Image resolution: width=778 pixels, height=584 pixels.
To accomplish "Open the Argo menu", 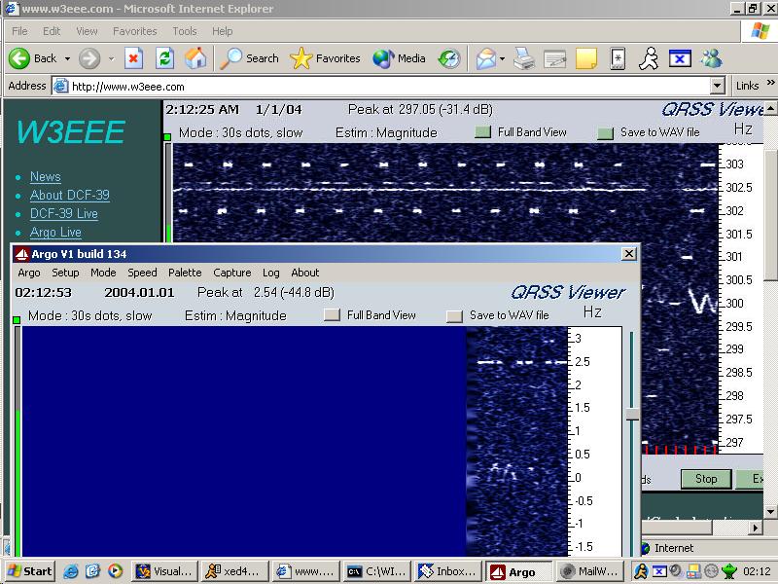I will click(x=29, y=273).
